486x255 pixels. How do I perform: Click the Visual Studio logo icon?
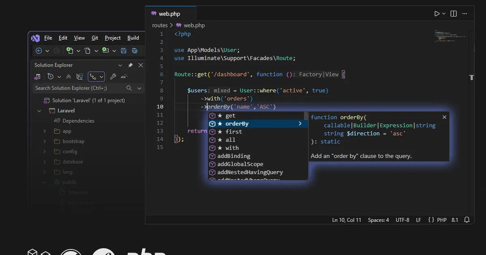35,38
